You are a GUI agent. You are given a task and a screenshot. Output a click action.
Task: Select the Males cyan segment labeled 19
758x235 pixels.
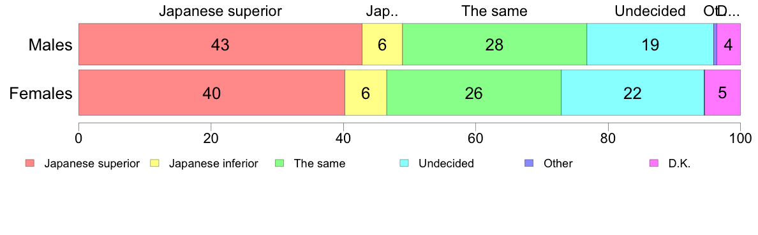tap(650, 44)
